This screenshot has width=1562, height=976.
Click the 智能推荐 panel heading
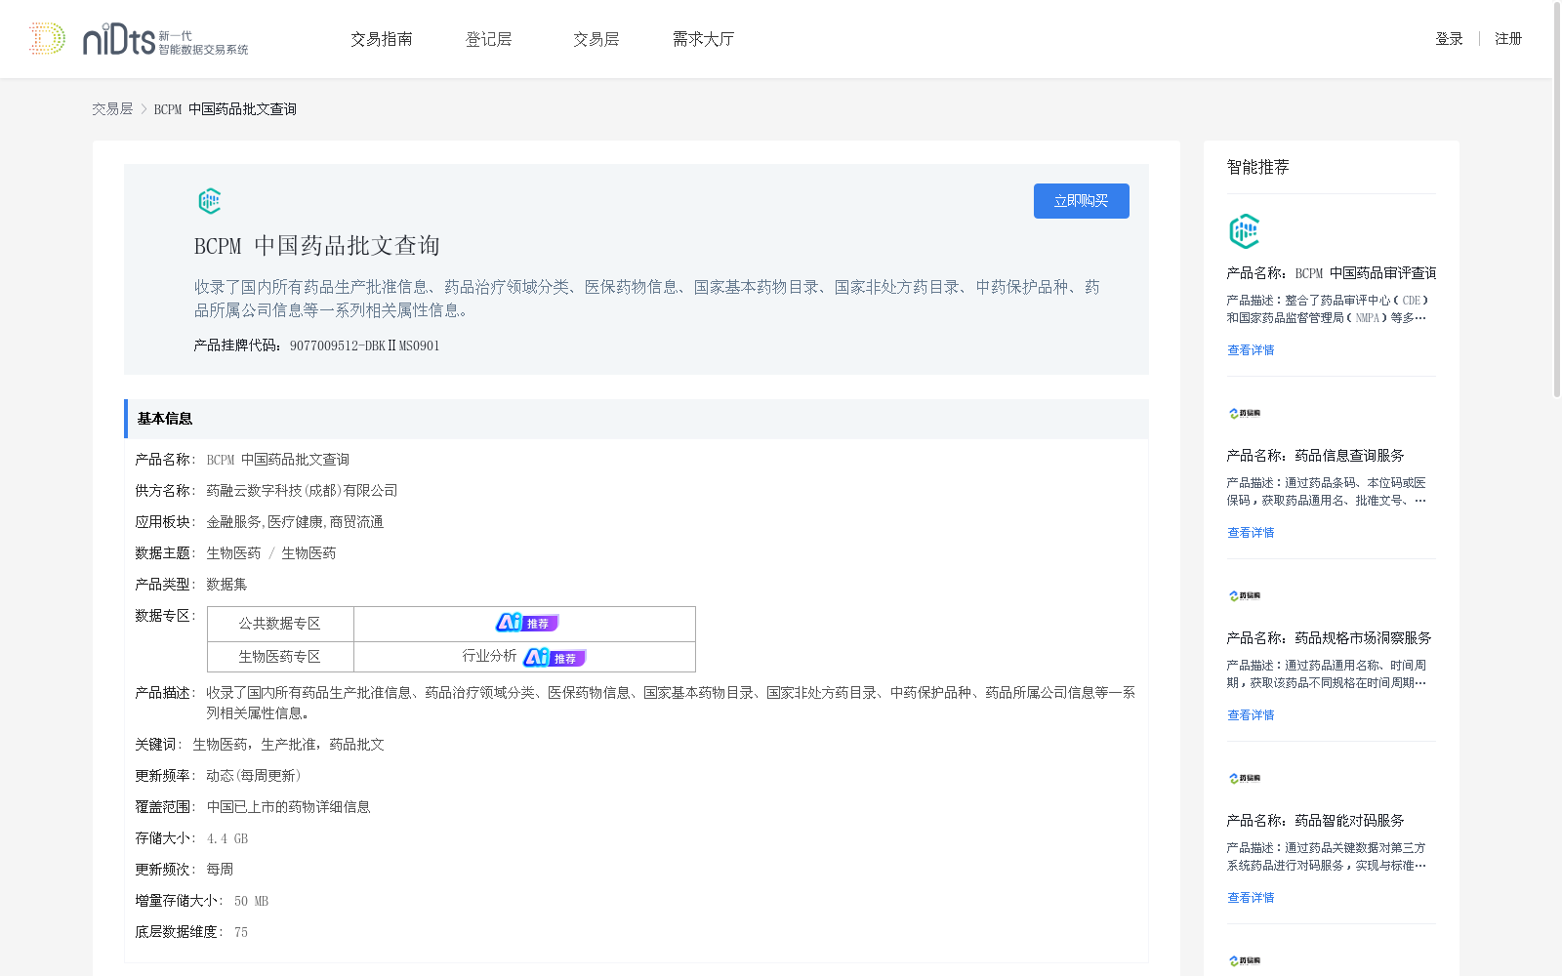1257,167
